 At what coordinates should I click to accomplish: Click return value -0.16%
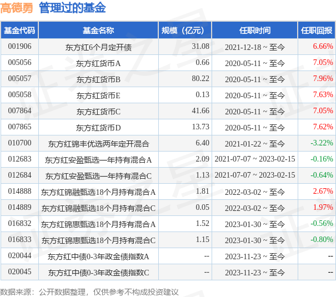[322, 159]
